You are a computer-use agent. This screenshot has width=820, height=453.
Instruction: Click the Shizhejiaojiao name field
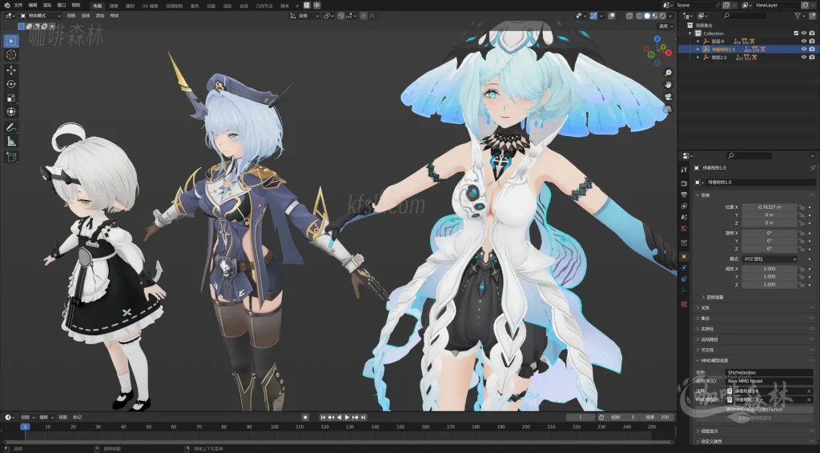coord(770,372)
